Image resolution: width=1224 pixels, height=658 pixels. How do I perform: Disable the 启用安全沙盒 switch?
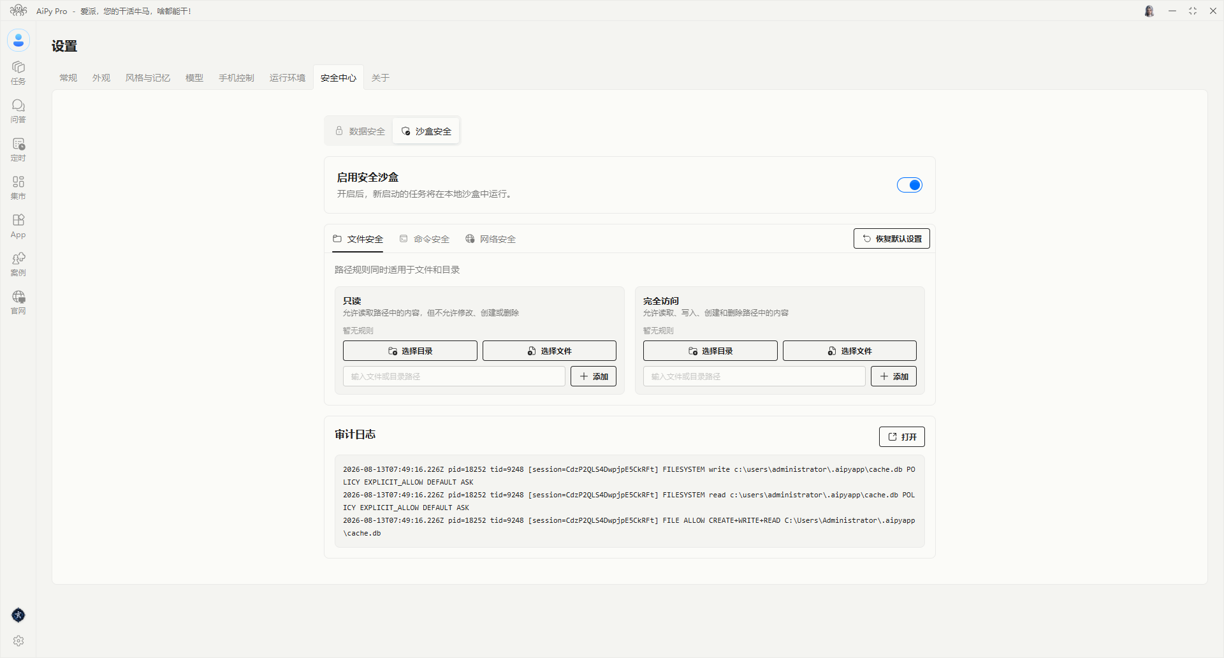pos(909,185)
